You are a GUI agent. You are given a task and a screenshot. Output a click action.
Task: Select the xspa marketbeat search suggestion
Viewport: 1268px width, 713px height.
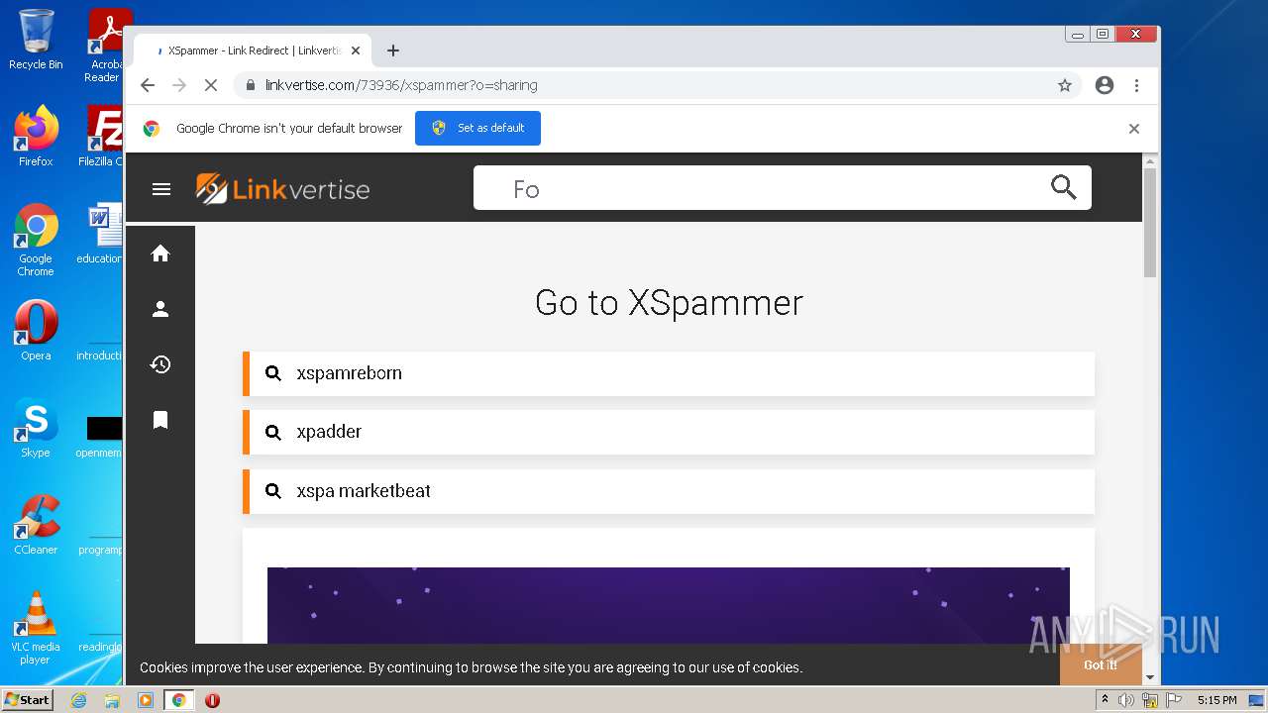[669, 491]
